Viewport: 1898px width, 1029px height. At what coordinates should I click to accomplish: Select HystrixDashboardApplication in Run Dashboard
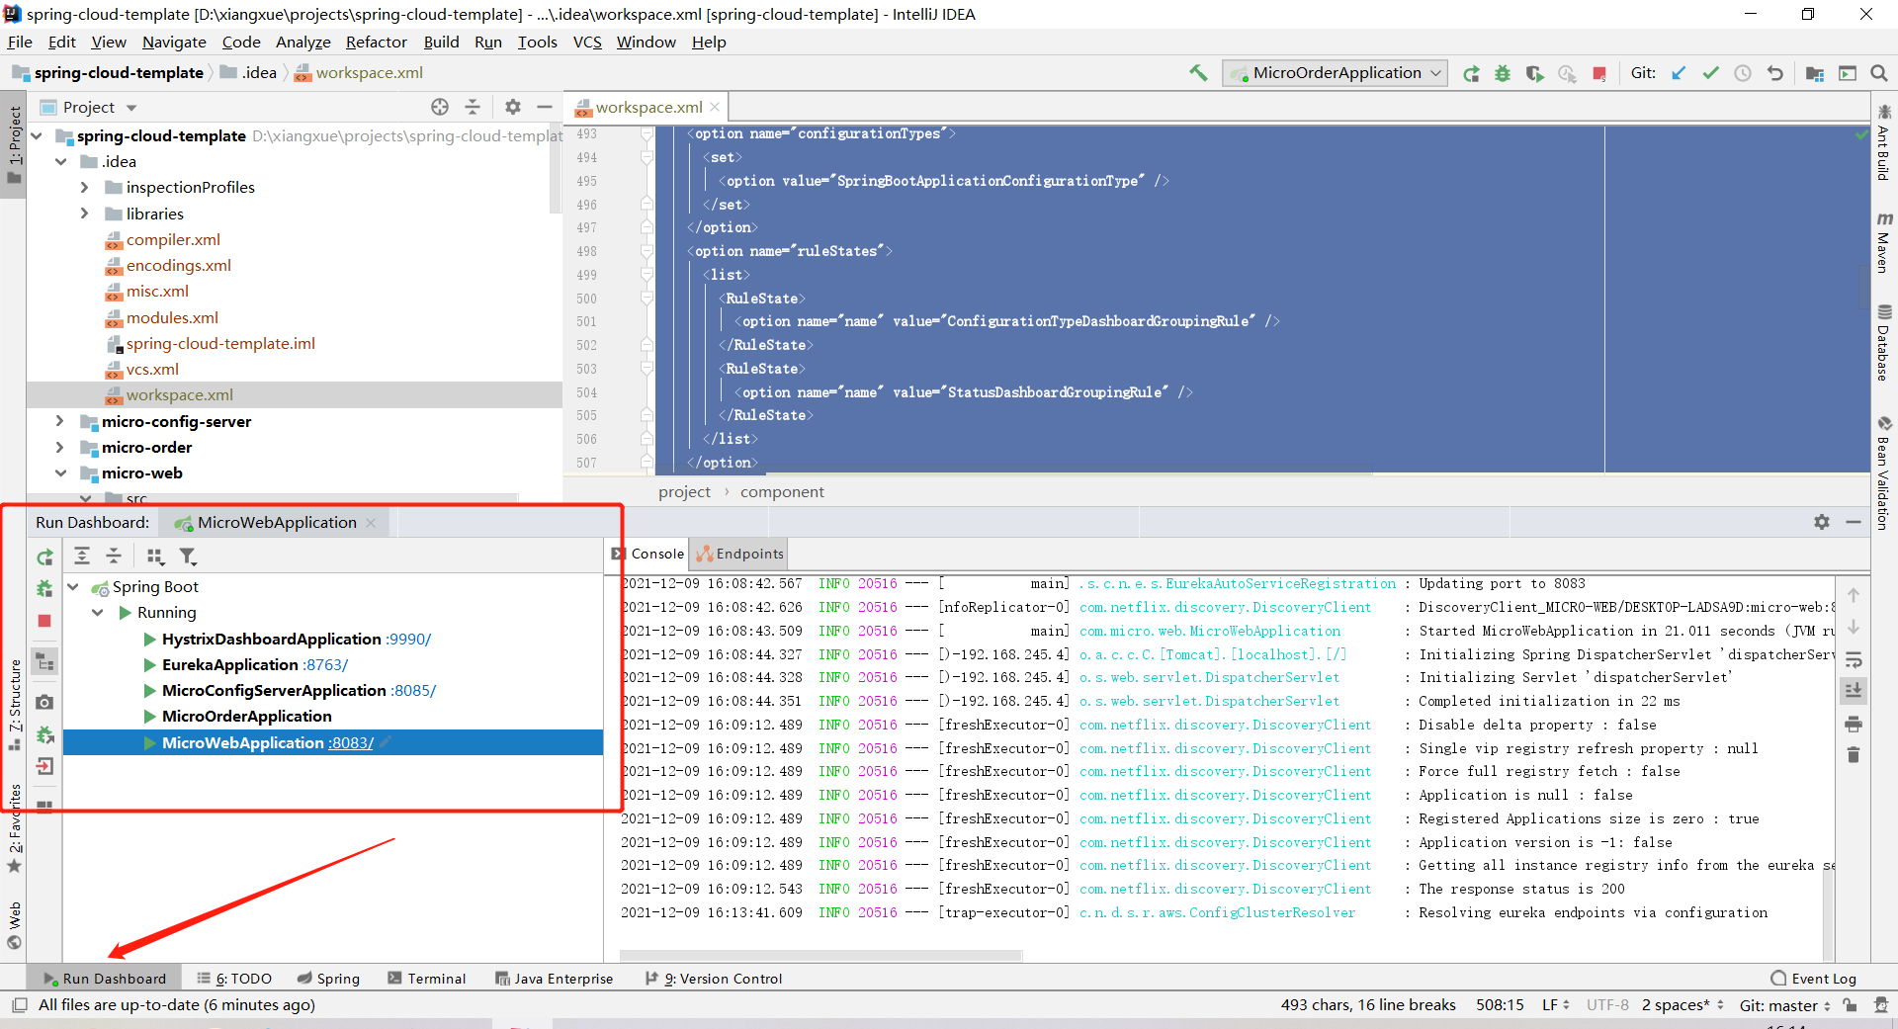click(x=271, y=640)
